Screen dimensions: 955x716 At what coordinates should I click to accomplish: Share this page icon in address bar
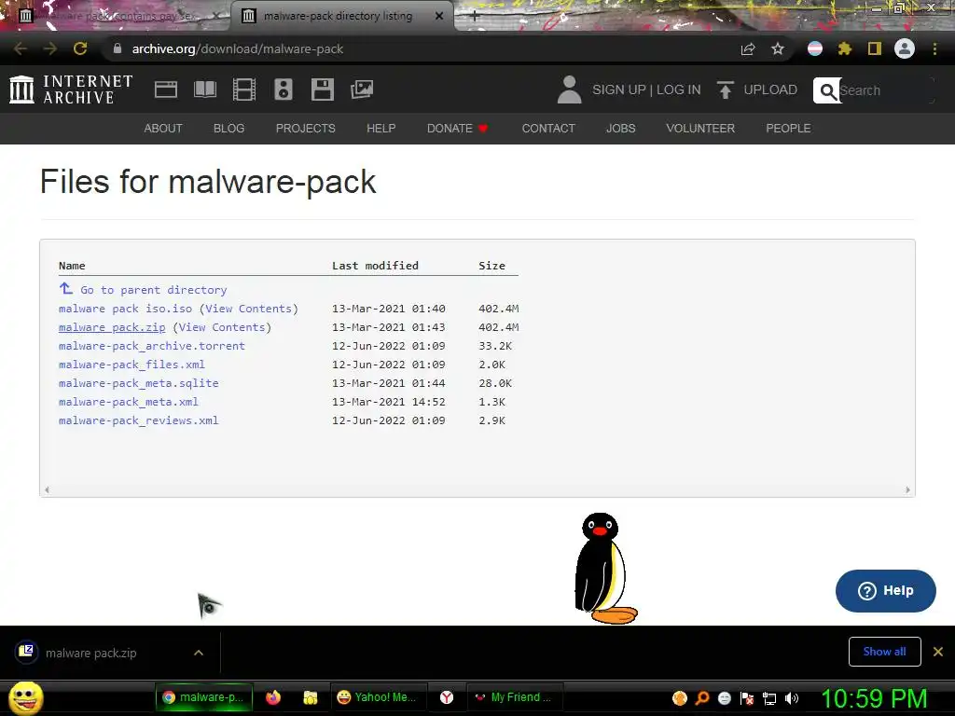click(748, 48)
